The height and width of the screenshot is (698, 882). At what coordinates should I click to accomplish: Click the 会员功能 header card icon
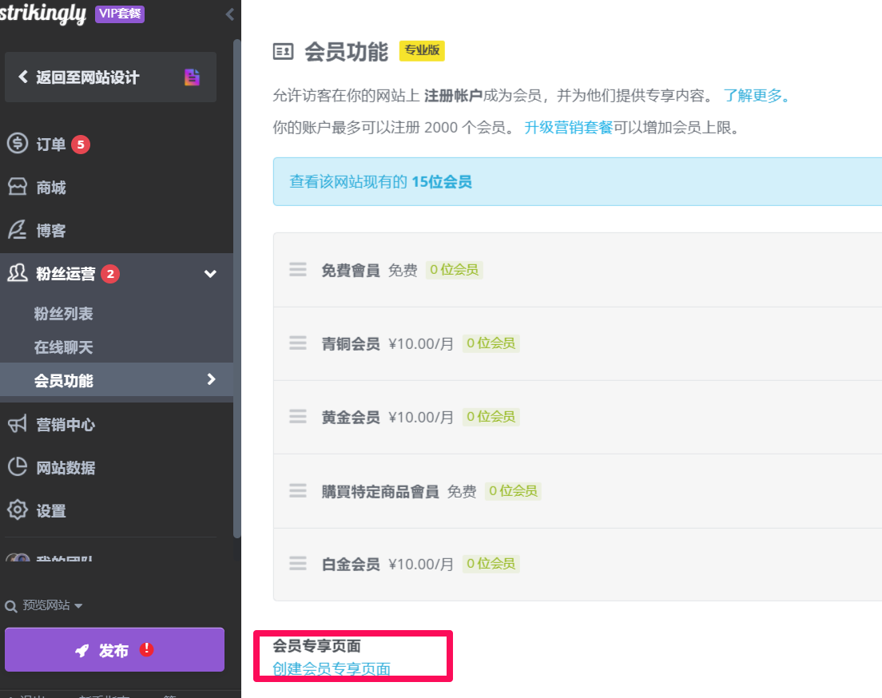[283, 52]
